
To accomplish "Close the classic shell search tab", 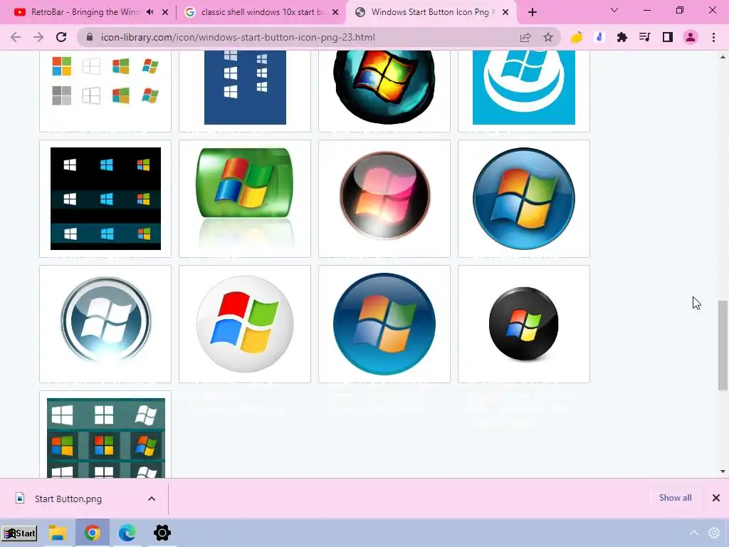I will point(335,13).
